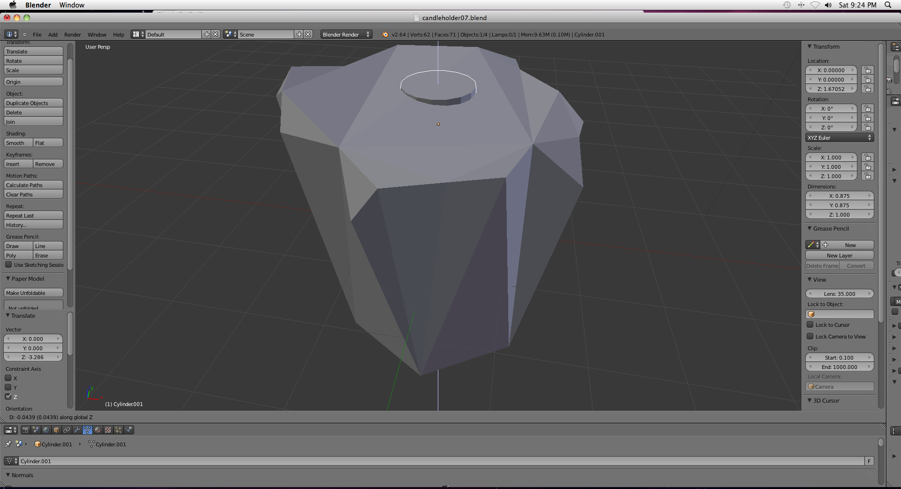Open the XYZ Euler rotation mode dropdown
The height and width of the screenshot is (489, 901).
coord(840,138)
